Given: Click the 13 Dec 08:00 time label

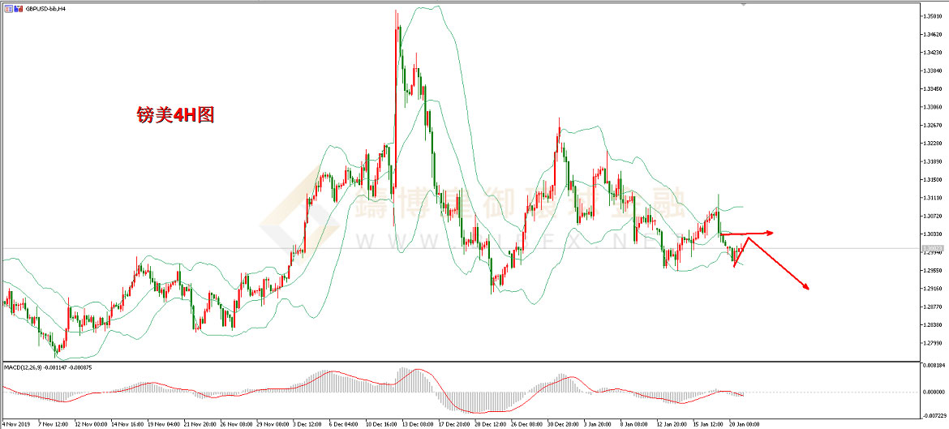Looking at the screenshot, I should (415, 423).
